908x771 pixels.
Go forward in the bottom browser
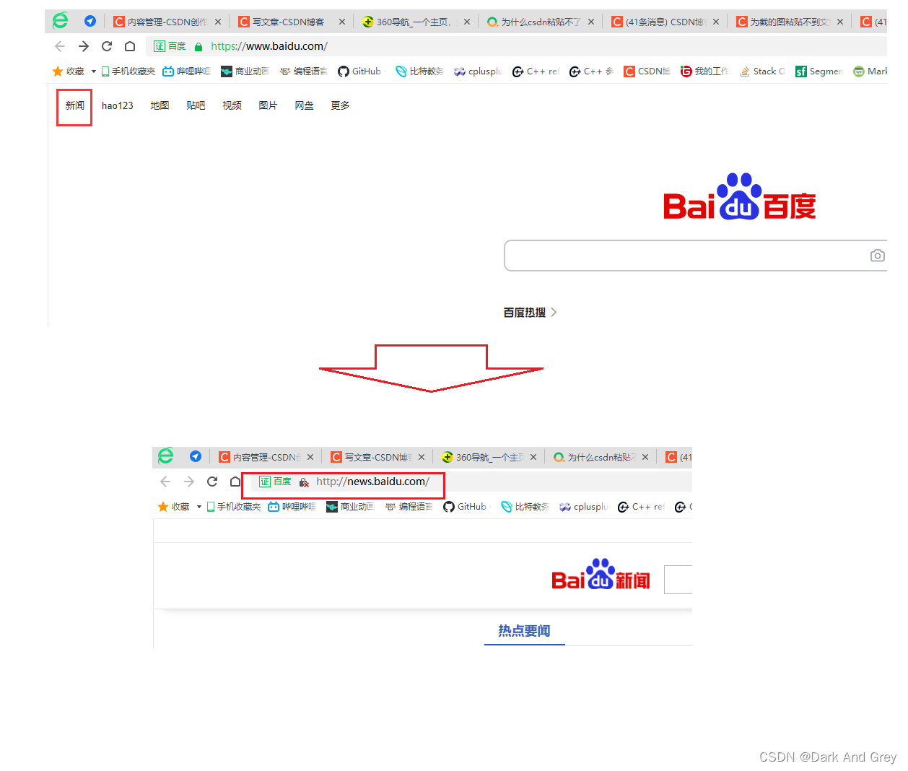point(189,482)
